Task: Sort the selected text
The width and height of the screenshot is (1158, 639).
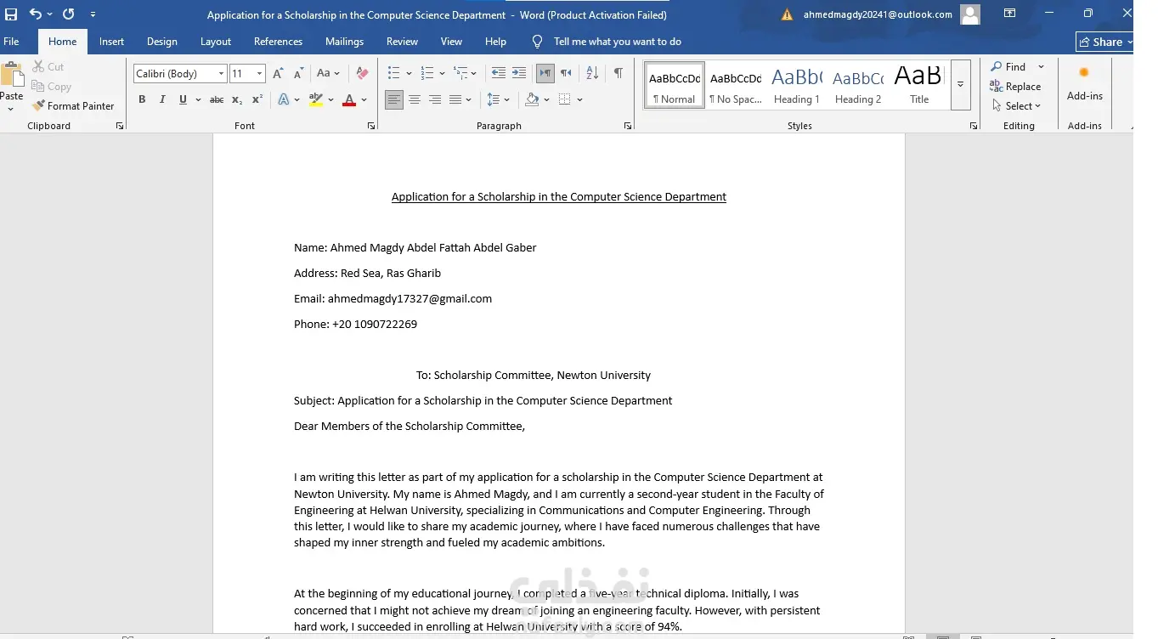Action: [592, 74]
